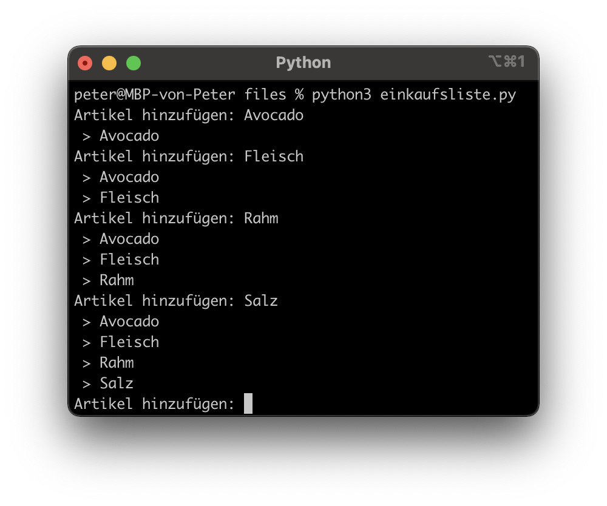The image size is (607, 506).
Task: Click the files directory name in the prompt
Action: click(x=265, y=95)
